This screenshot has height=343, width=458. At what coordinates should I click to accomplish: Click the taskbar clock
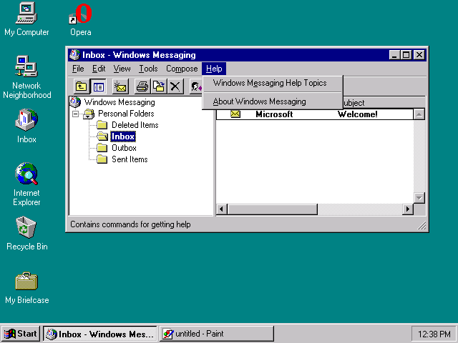[434, 334]
